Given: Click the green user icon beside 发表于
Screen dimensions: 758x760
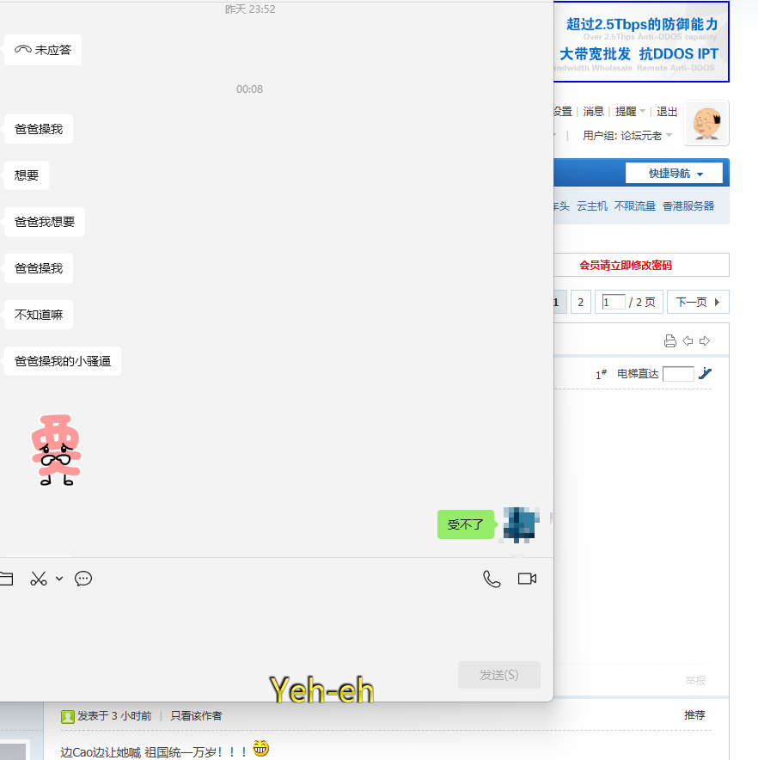Looking at the screenshot, I should tap(67, 716).
